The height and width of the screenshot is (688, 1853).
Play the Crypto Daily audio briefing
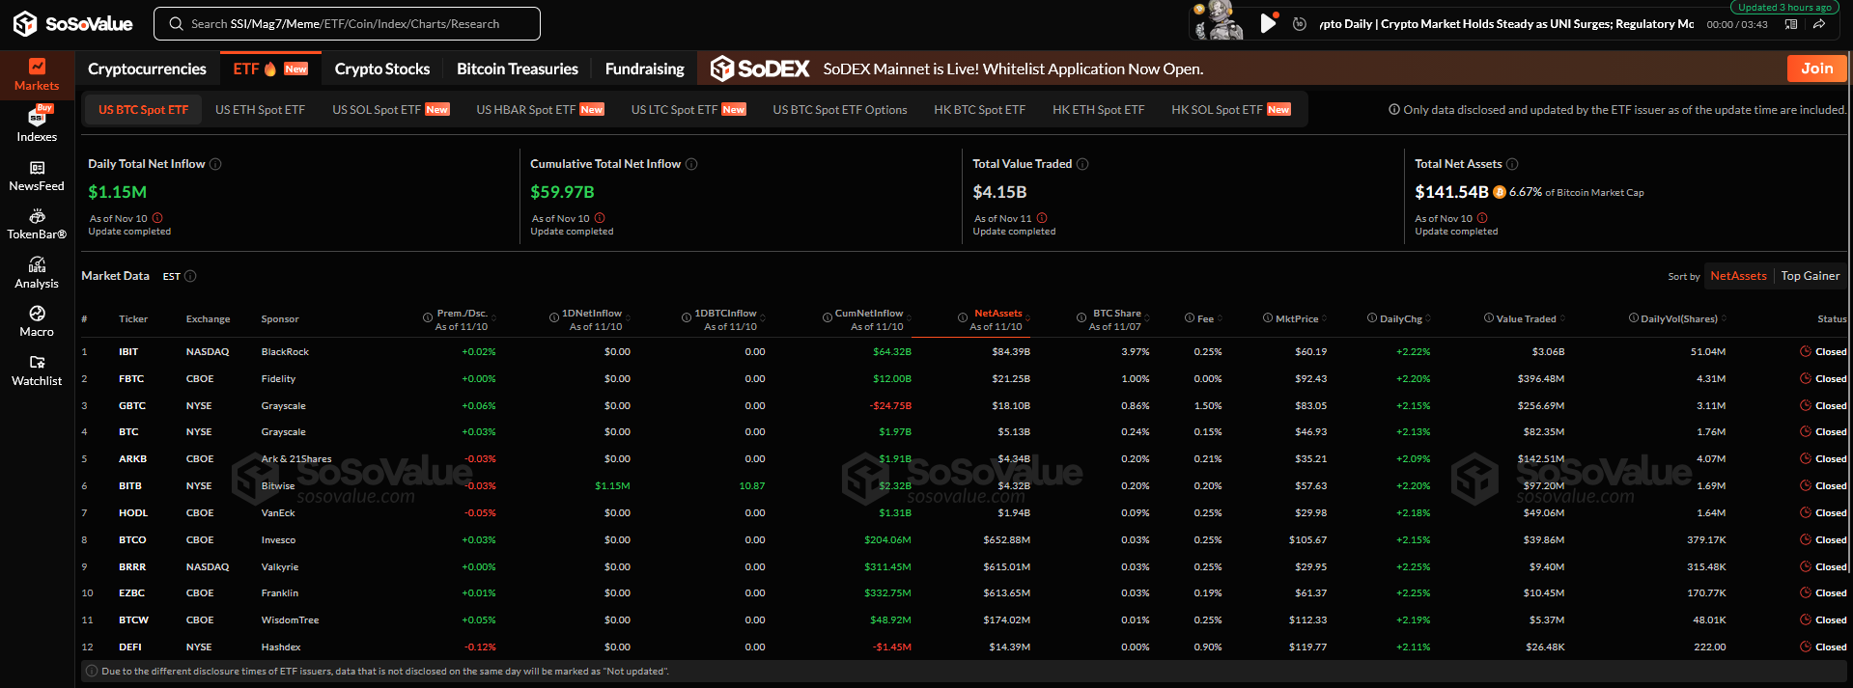click(1268, 23)
